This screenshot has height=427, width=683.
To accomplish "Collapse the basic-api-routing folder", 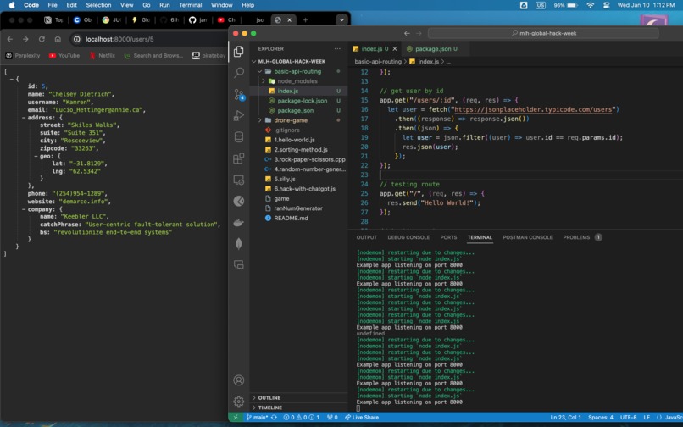I will point(260,71).
